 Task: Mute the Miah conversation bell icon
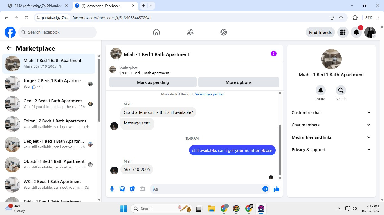pyautogui.click(x=321, y=90)
